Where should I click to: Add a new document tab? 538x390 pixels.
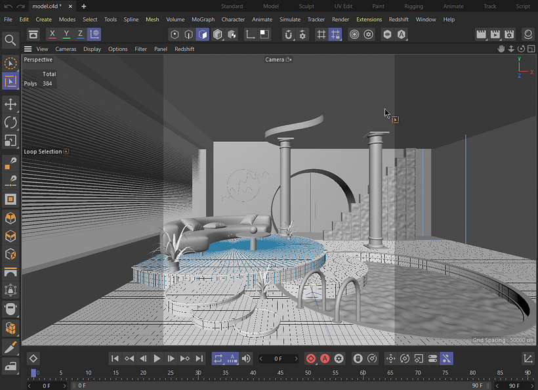click(84, 6)
